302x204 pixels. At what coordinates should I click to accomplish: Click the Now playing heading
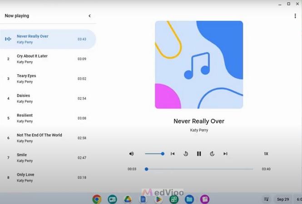(x=17, y=16)
